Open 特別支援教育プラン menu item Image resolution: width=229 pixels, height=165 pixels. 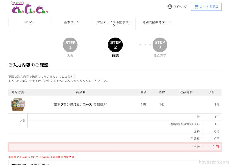[x=157, y=22]
